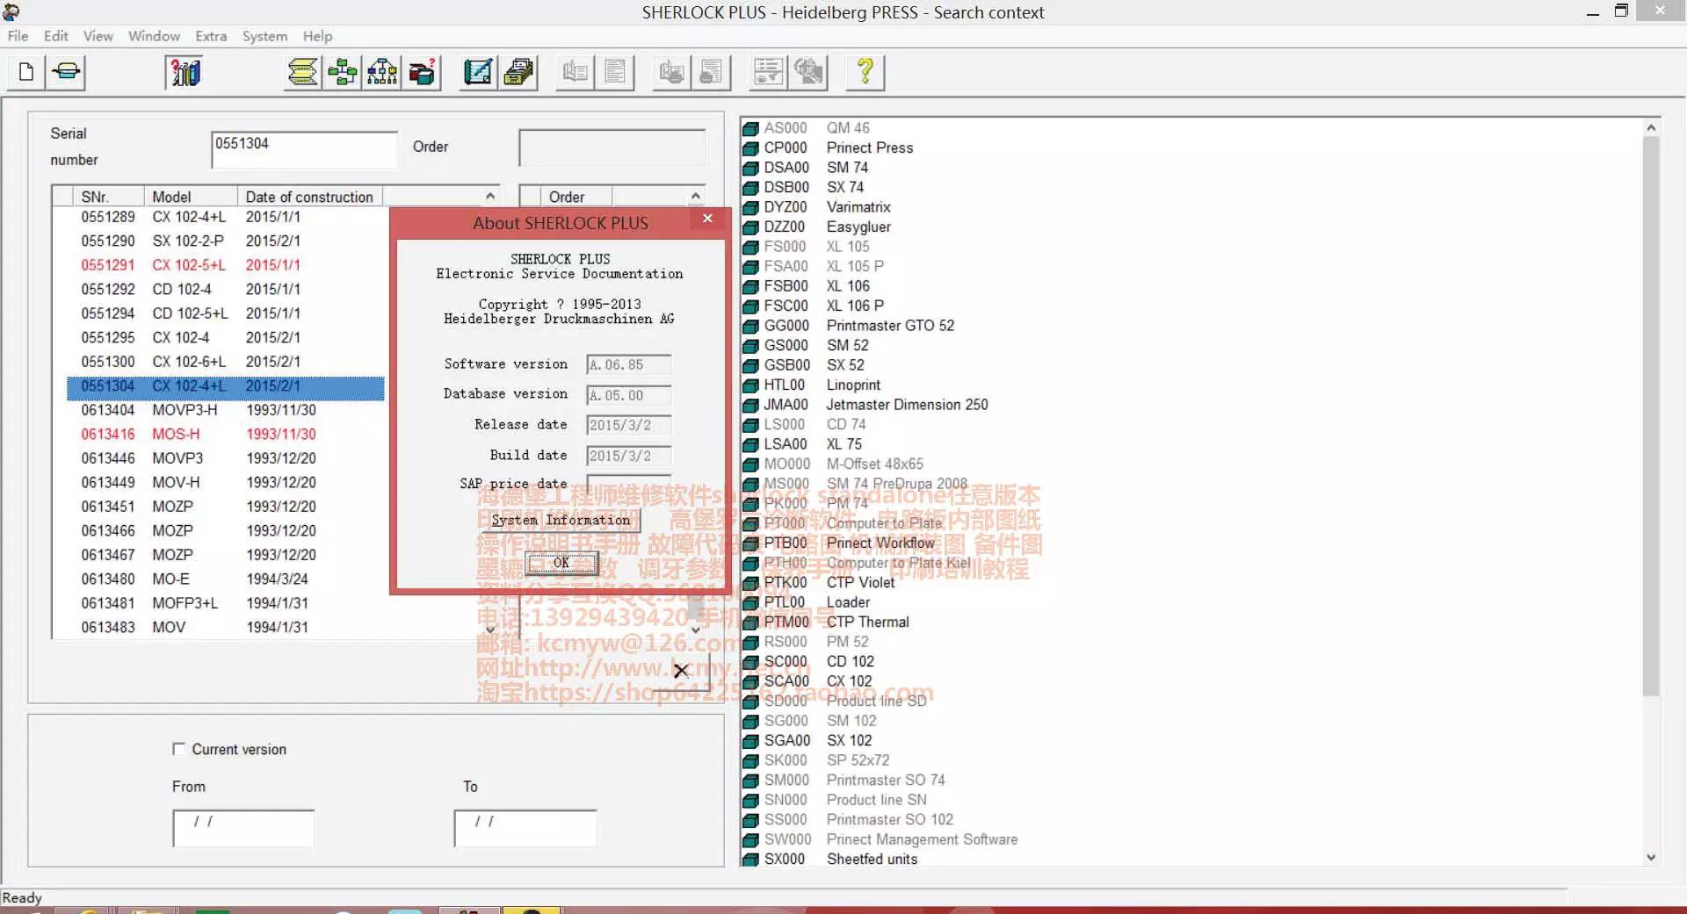Click the greyed text page toolbar icon
Viewport: 1687px width, 914px height.
tap(615, 72)
